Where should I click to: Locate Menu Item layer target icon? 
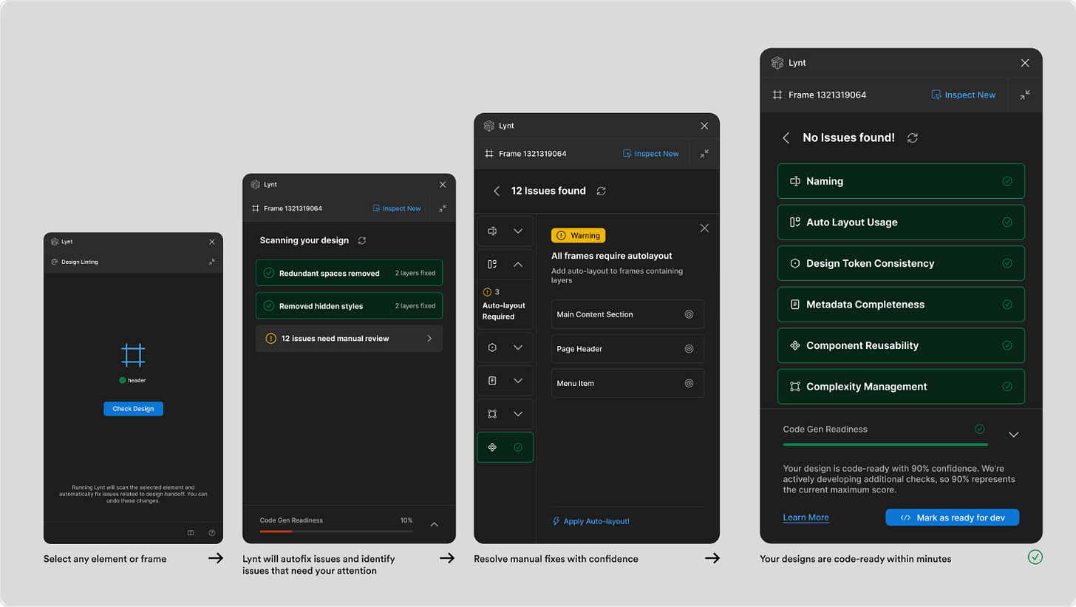click(689, 383)
